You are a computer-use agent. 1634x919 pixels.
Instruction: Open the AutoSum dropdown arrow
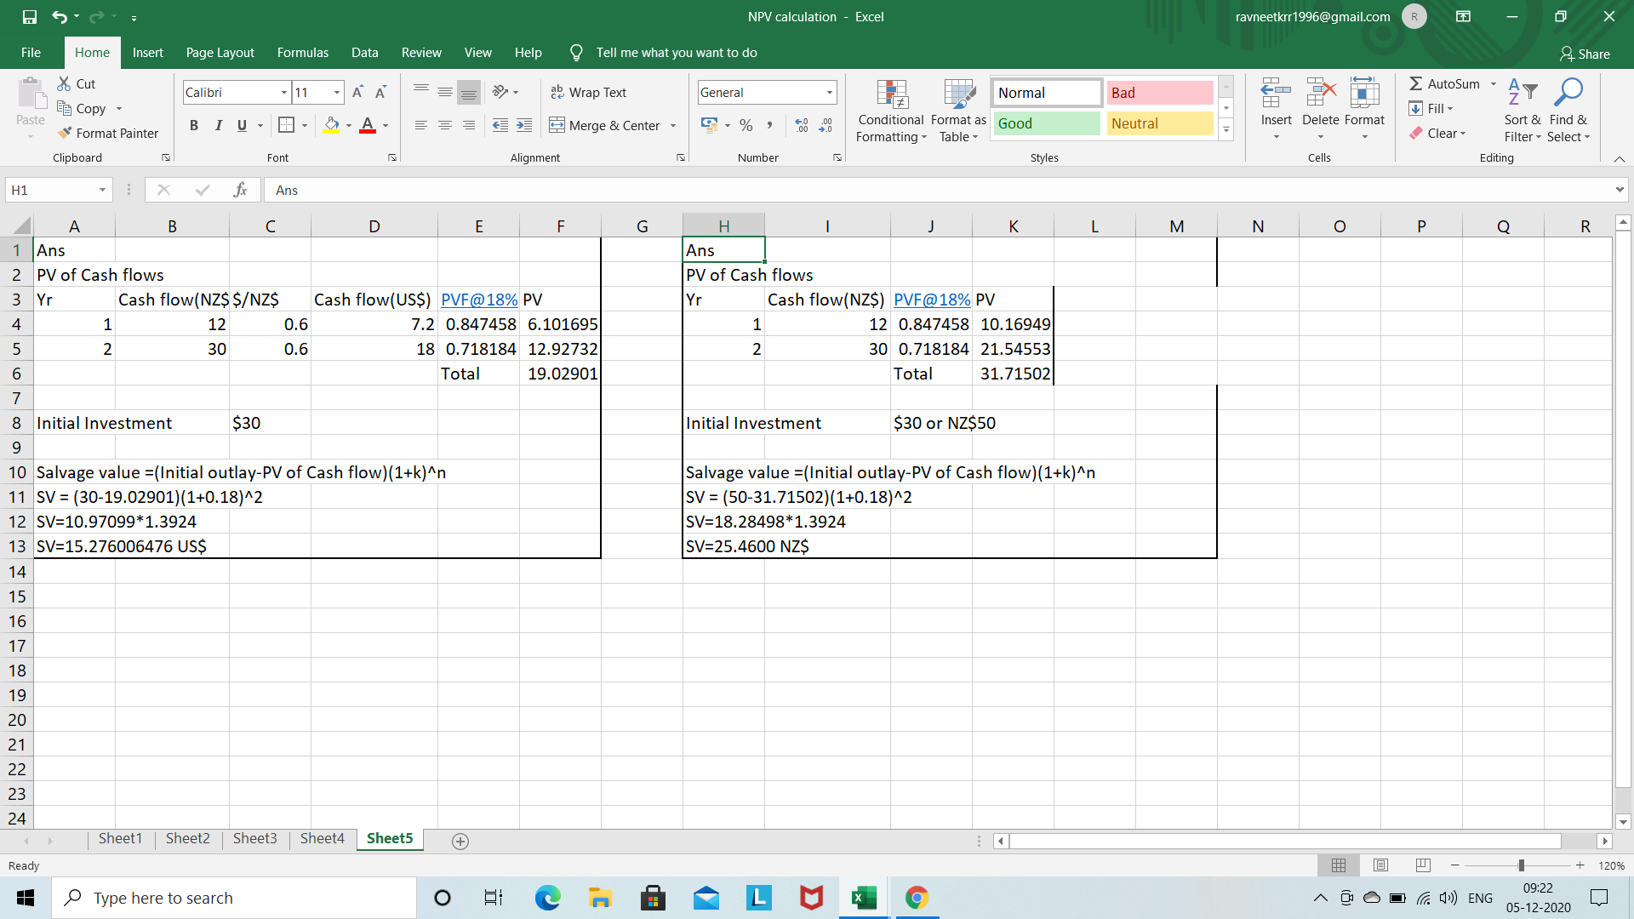[1494, 83]
